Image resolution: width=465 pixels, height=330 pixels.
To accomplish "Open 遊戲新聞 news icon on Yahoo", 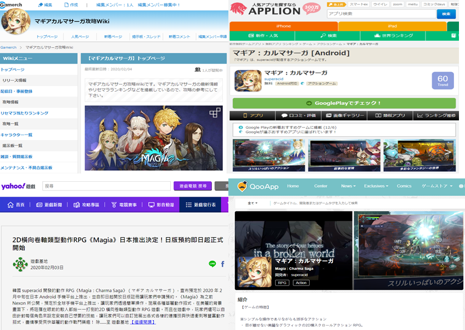I will pyautogui.click(x=39, y=205).
